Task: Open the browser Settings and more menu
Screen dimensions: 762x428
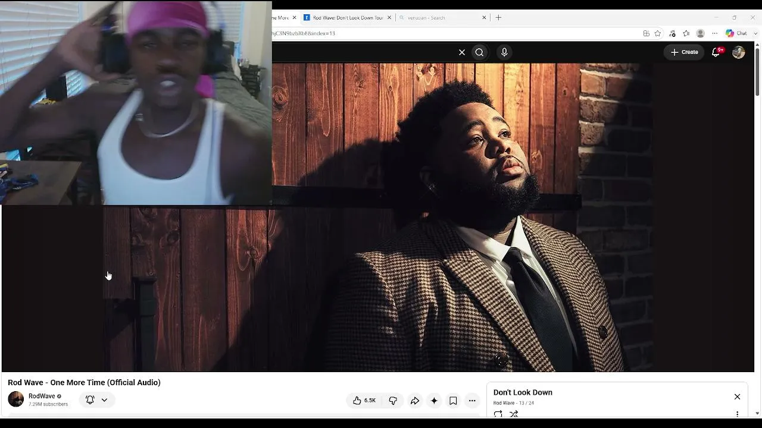Action: [715, 33]
